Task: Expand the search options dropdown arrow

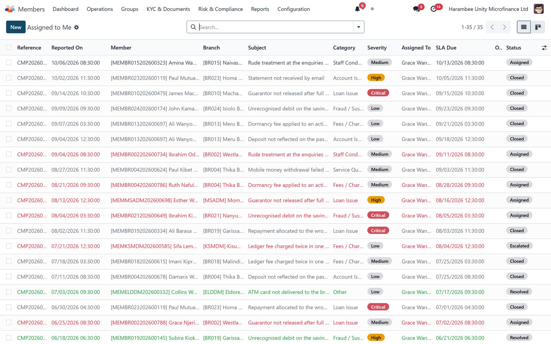Action: pyautogui.click(x=358, y=27)
